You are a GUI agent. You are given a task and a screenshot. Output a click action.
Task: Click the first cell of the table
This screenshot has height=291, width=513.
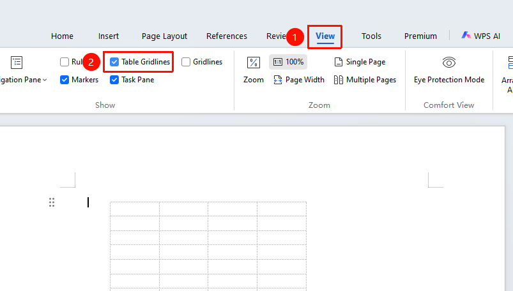point(135,209)
